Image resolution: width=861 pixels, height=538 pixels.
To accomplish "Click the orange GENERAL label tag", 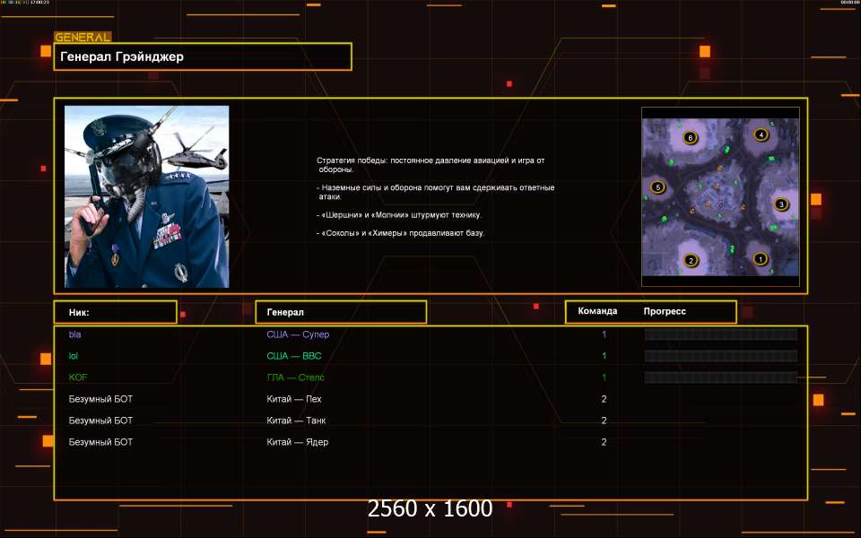I will pyautogui.click(x=83, y=38).
